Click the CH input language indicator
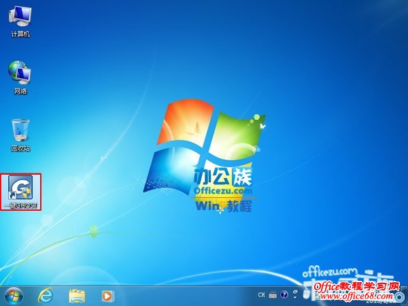Image resolution: width=408 pixels, height=306 pixels. [262, 295]
